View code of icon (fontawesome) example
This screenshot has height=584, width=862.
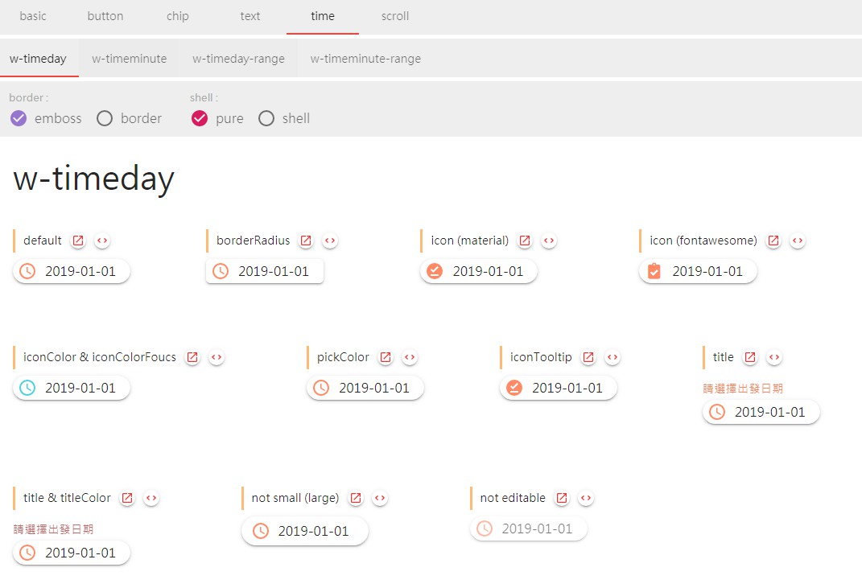point(798,241)
